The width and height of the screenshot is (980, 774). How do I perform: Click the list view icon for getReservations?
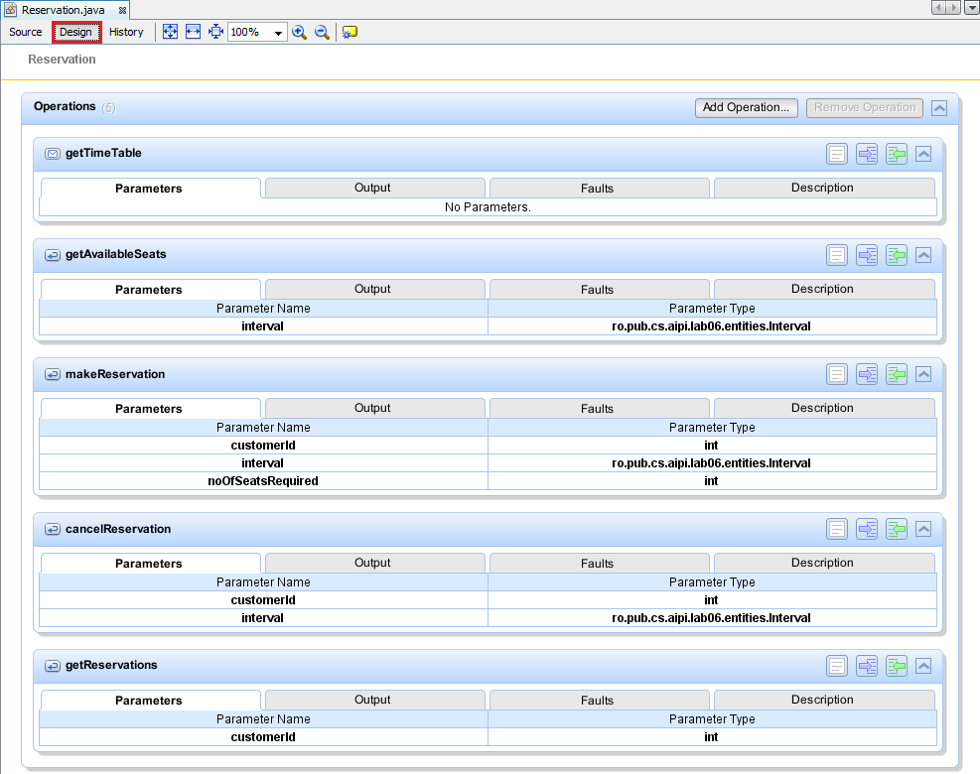coord(837,666)
